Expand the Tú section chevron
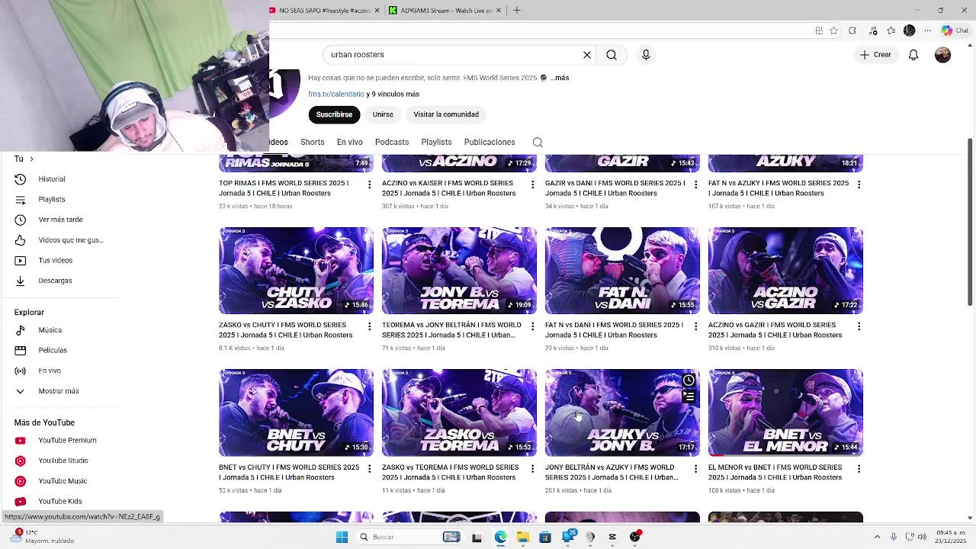976x549 pixels. (31, 159)
